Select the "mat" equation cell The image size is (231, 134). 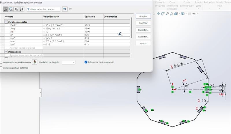coord(63,41)
